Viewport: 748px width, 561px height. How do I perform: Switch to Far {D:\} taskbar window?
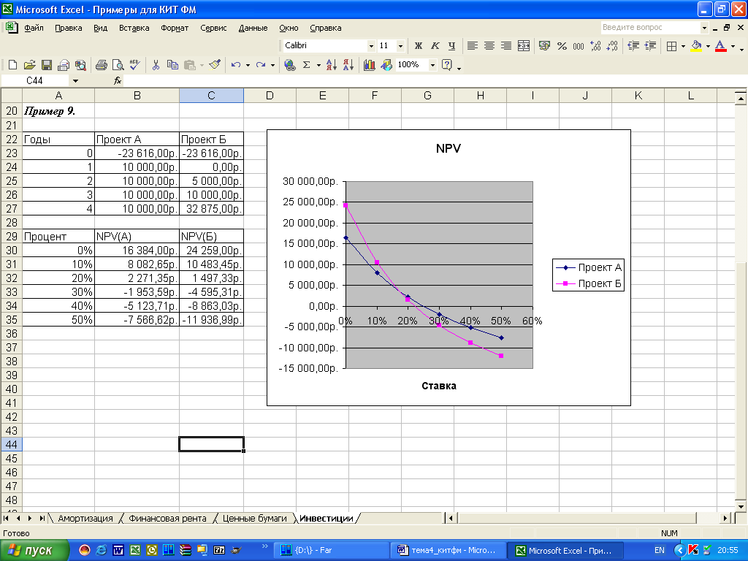click(332, 551)
